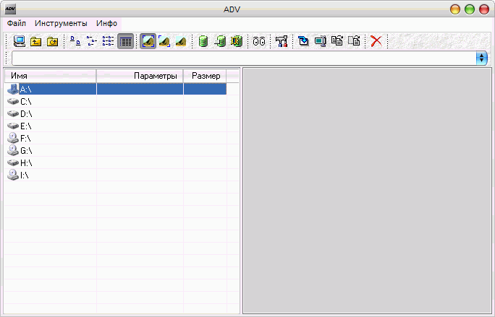Open the Инструменты menu
The image size is (495, 317).
tap(61, 24)
